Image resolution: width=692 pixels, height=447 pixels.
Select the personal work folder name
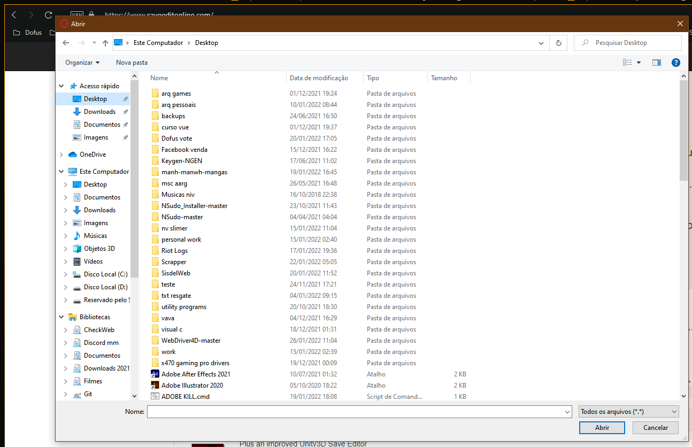click(x=181, y=240)
